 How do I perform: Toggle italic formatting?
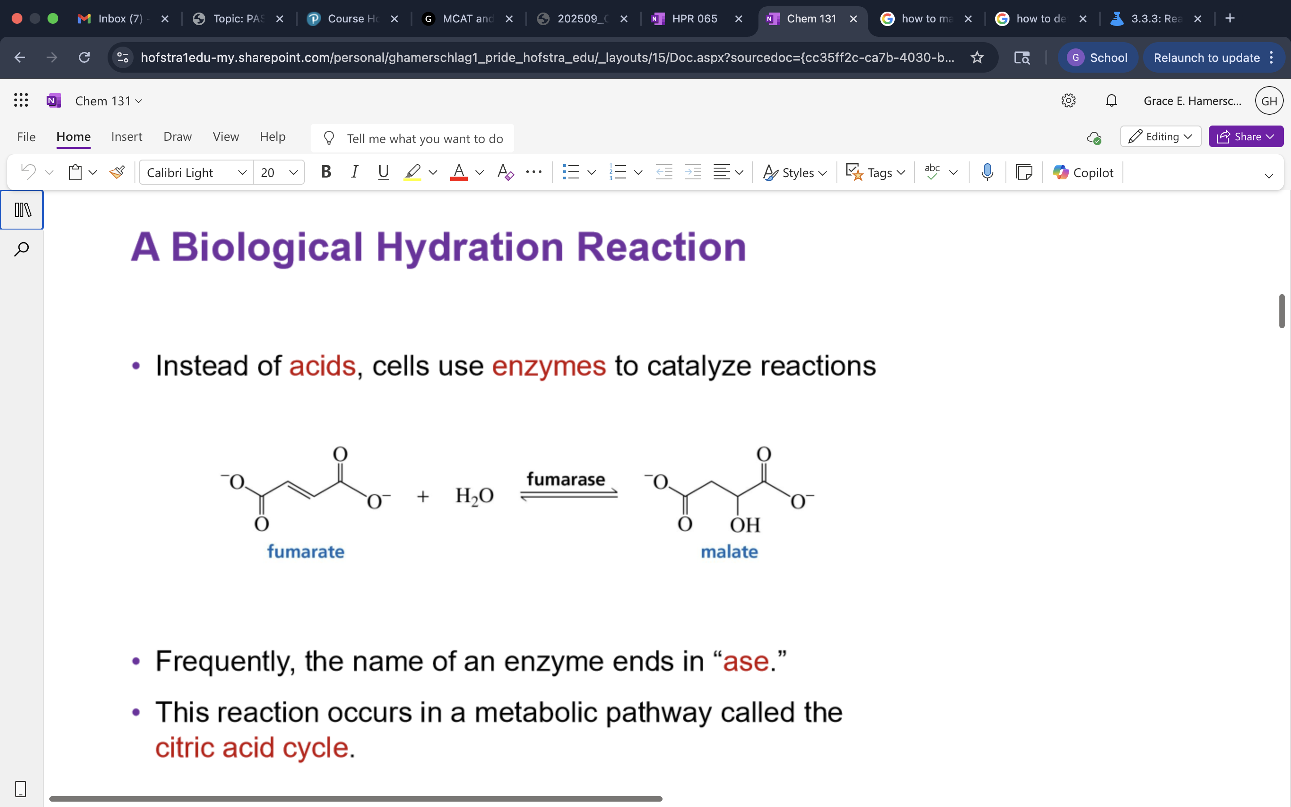click(x=354, y=172)
